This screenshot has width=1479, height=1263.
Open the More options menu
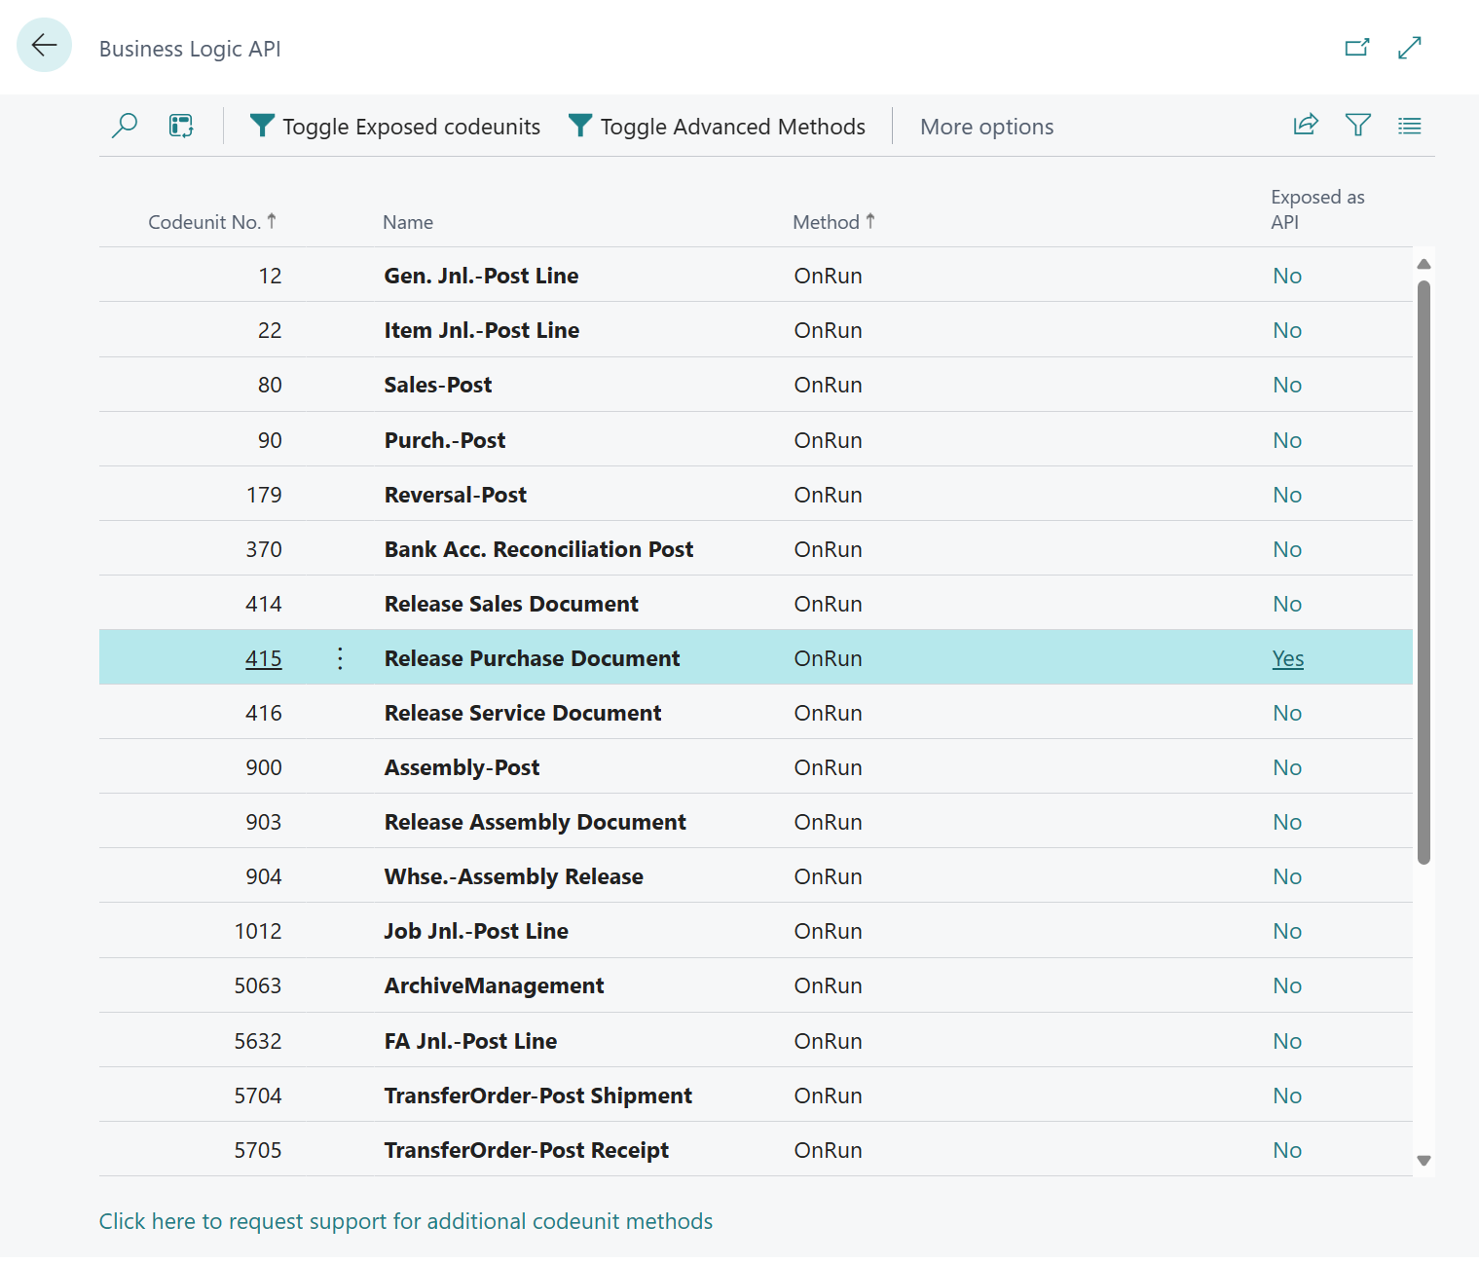point(986,126)
